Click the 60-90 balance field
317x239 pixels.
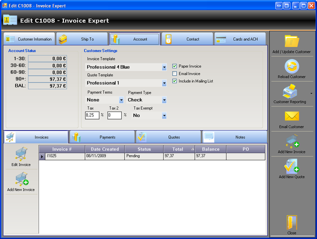[48, 72]
